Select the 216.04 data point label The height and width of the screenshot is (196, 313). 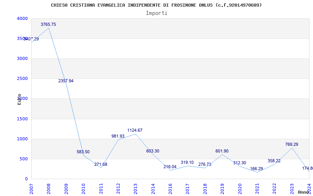pyautogui.click(x=170, y=167)
